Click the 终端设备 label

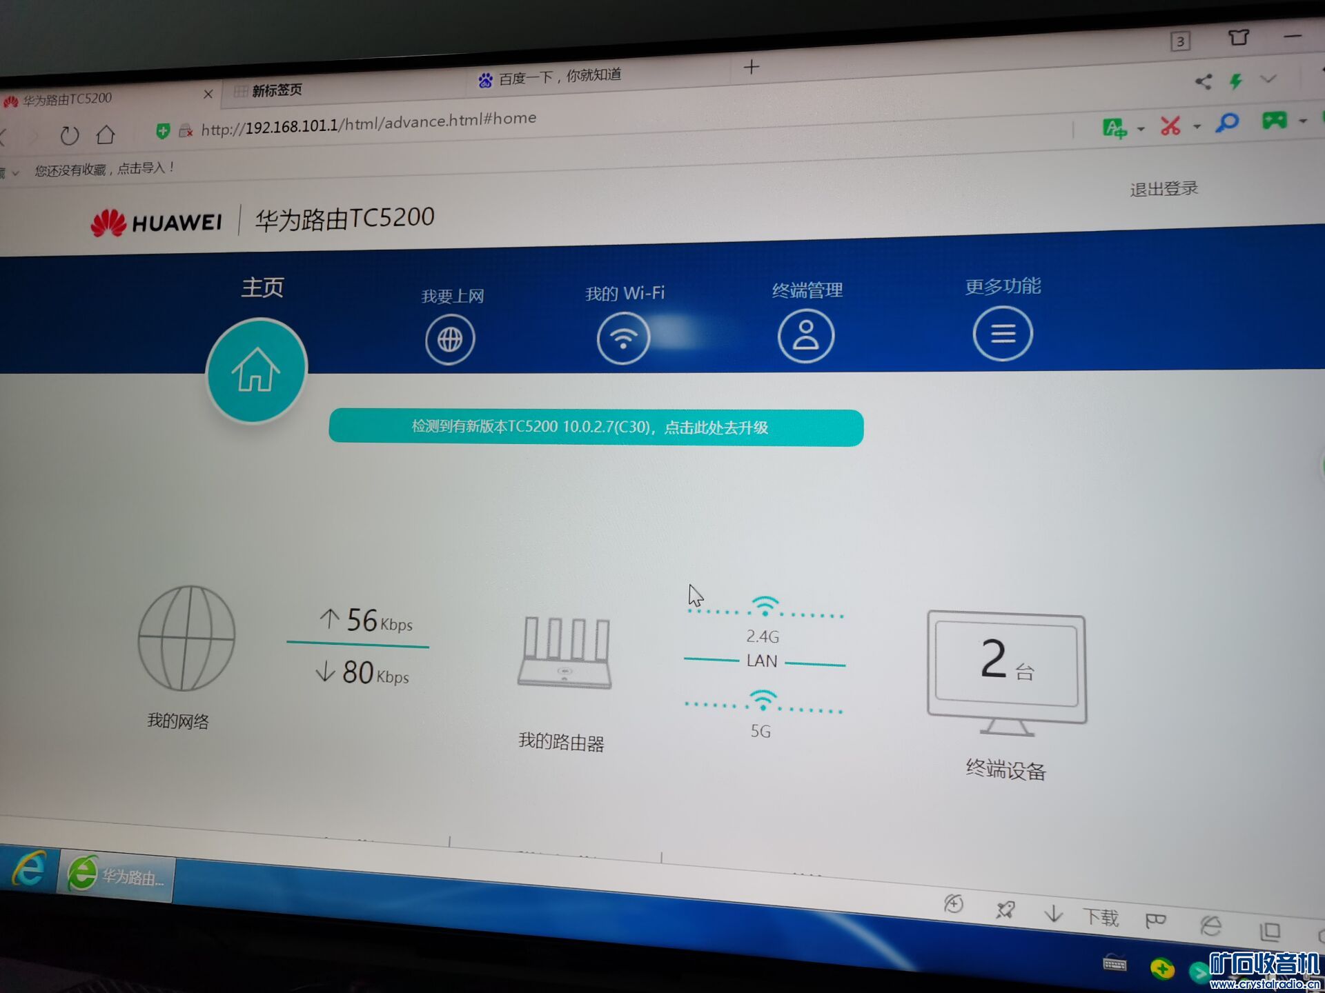pyautogui.click(x=1005, y=770)
